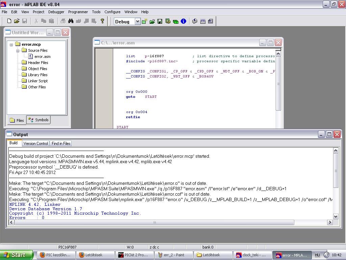Click the Windows Start button

[x=16, y=255]
